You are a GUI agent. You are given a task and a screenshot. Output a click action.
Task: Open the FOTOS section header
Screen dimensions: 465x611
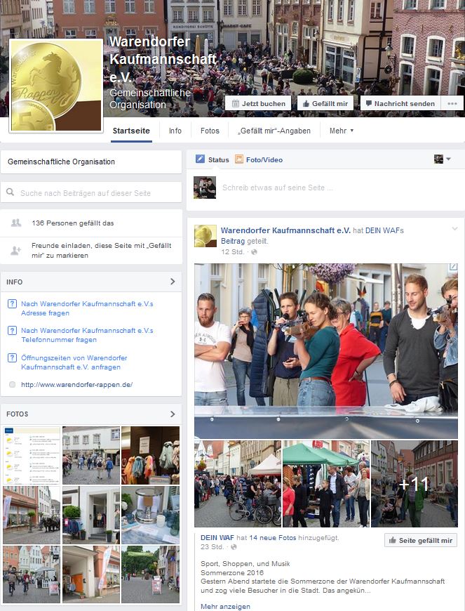click(91, 414)
